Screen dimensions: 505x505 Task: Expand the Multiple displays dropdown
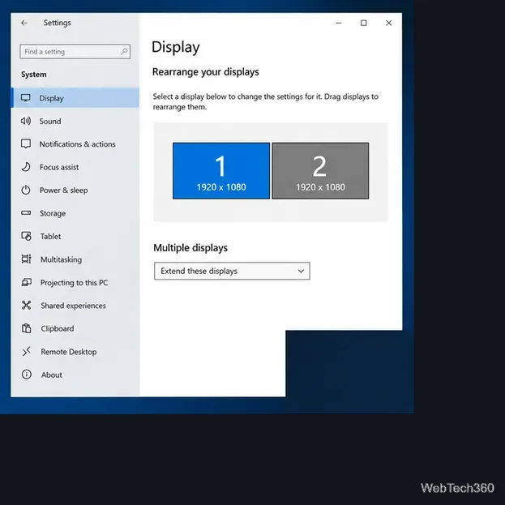pyautogui.click(x=232, y=271)
